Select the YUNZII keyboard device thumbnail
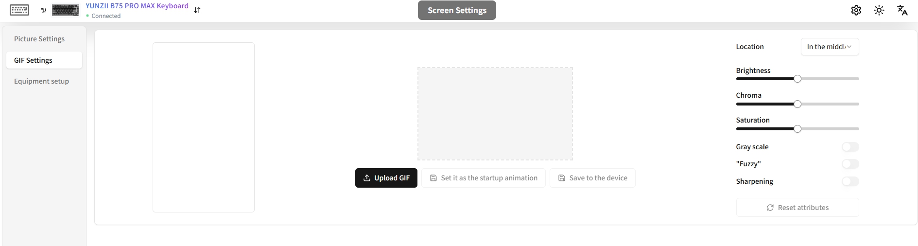Screen dimensions: 918x246 pyautogui.click(x=66, y=10)
